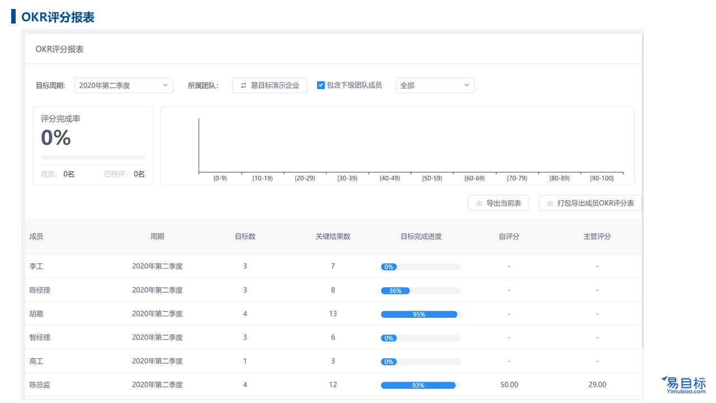
Task: Click the 周期 column header
Action: pos(157,236)
